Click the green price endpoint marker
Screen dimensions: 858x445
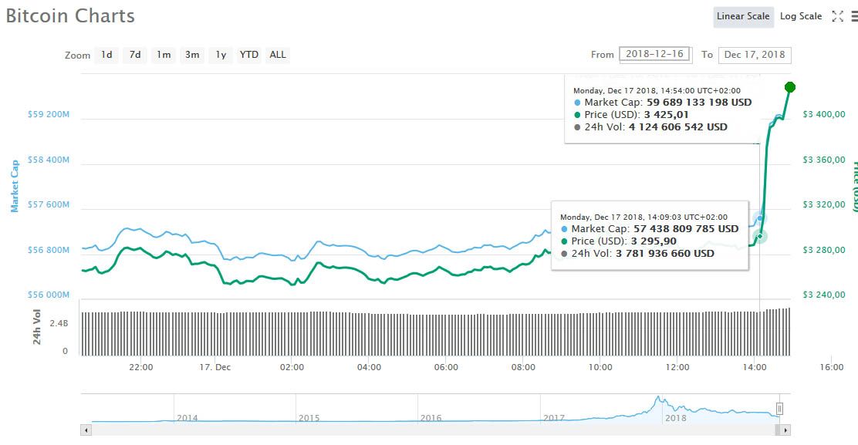click(789, 87)
